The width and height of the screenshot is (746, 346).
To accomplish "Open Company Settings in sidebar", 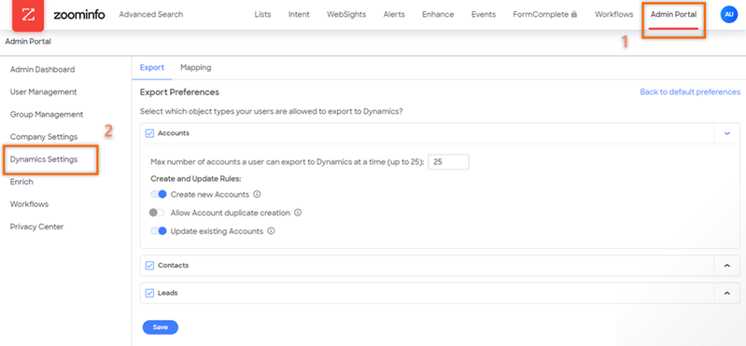I will click(x=44, y=137).
